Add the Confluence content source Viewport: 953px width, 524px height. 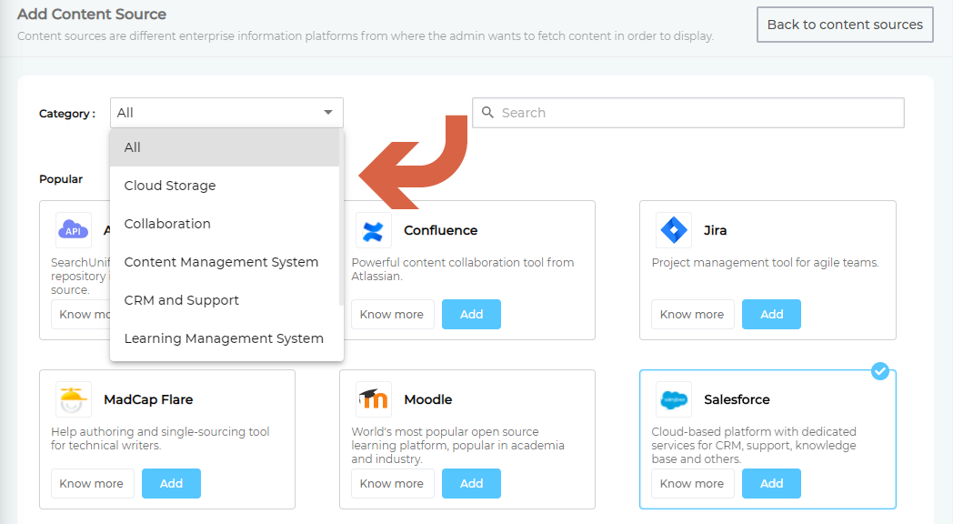click(x=471, y=314)
